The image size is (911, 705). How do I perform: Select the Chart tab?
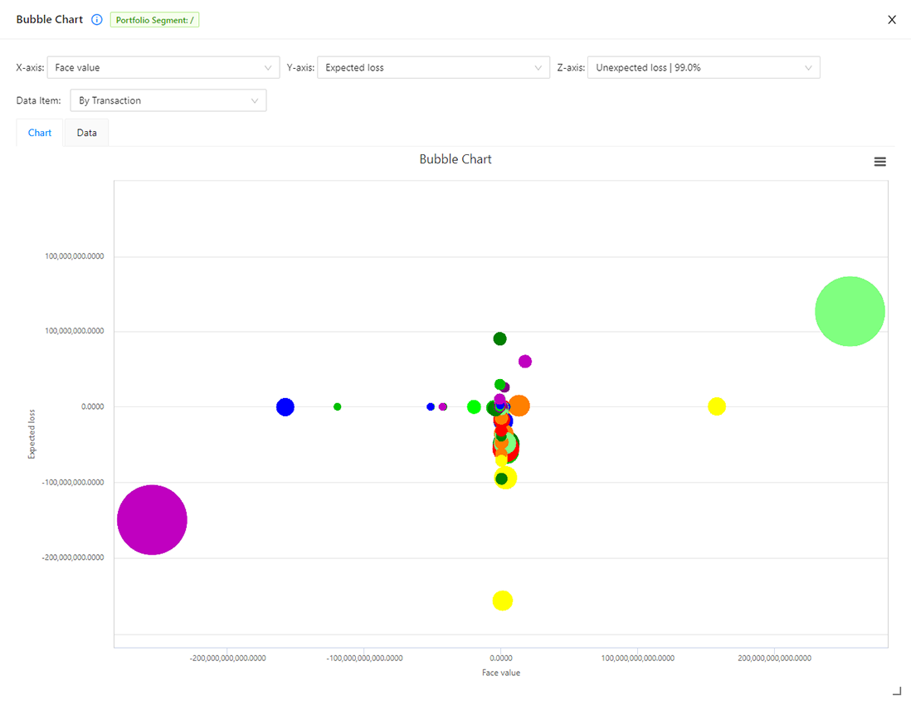[x=40, y=133]
